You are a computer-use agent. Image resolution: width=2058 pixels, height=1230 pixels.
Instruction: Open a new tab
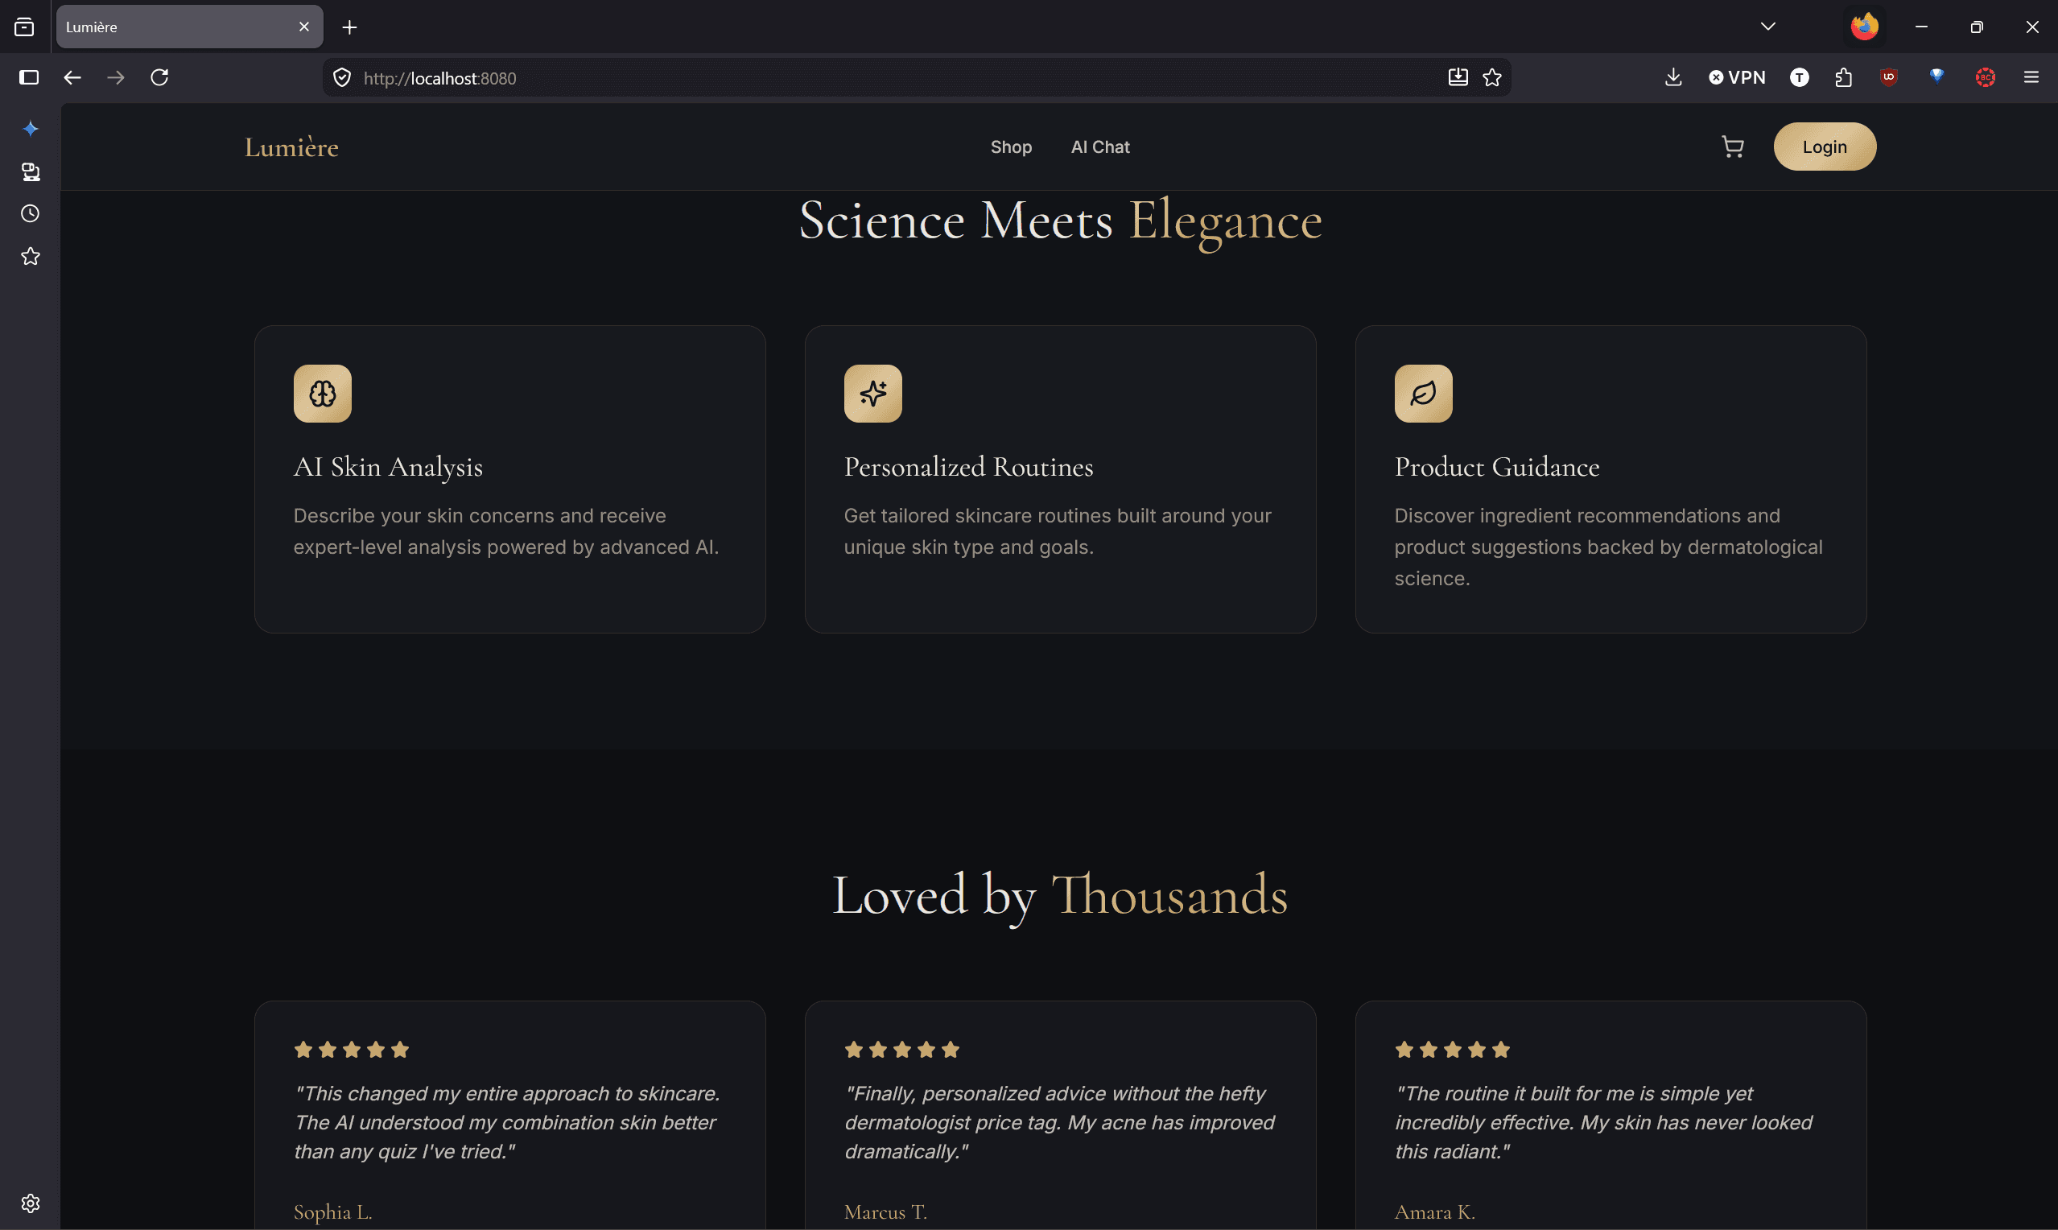pos(349,27)
